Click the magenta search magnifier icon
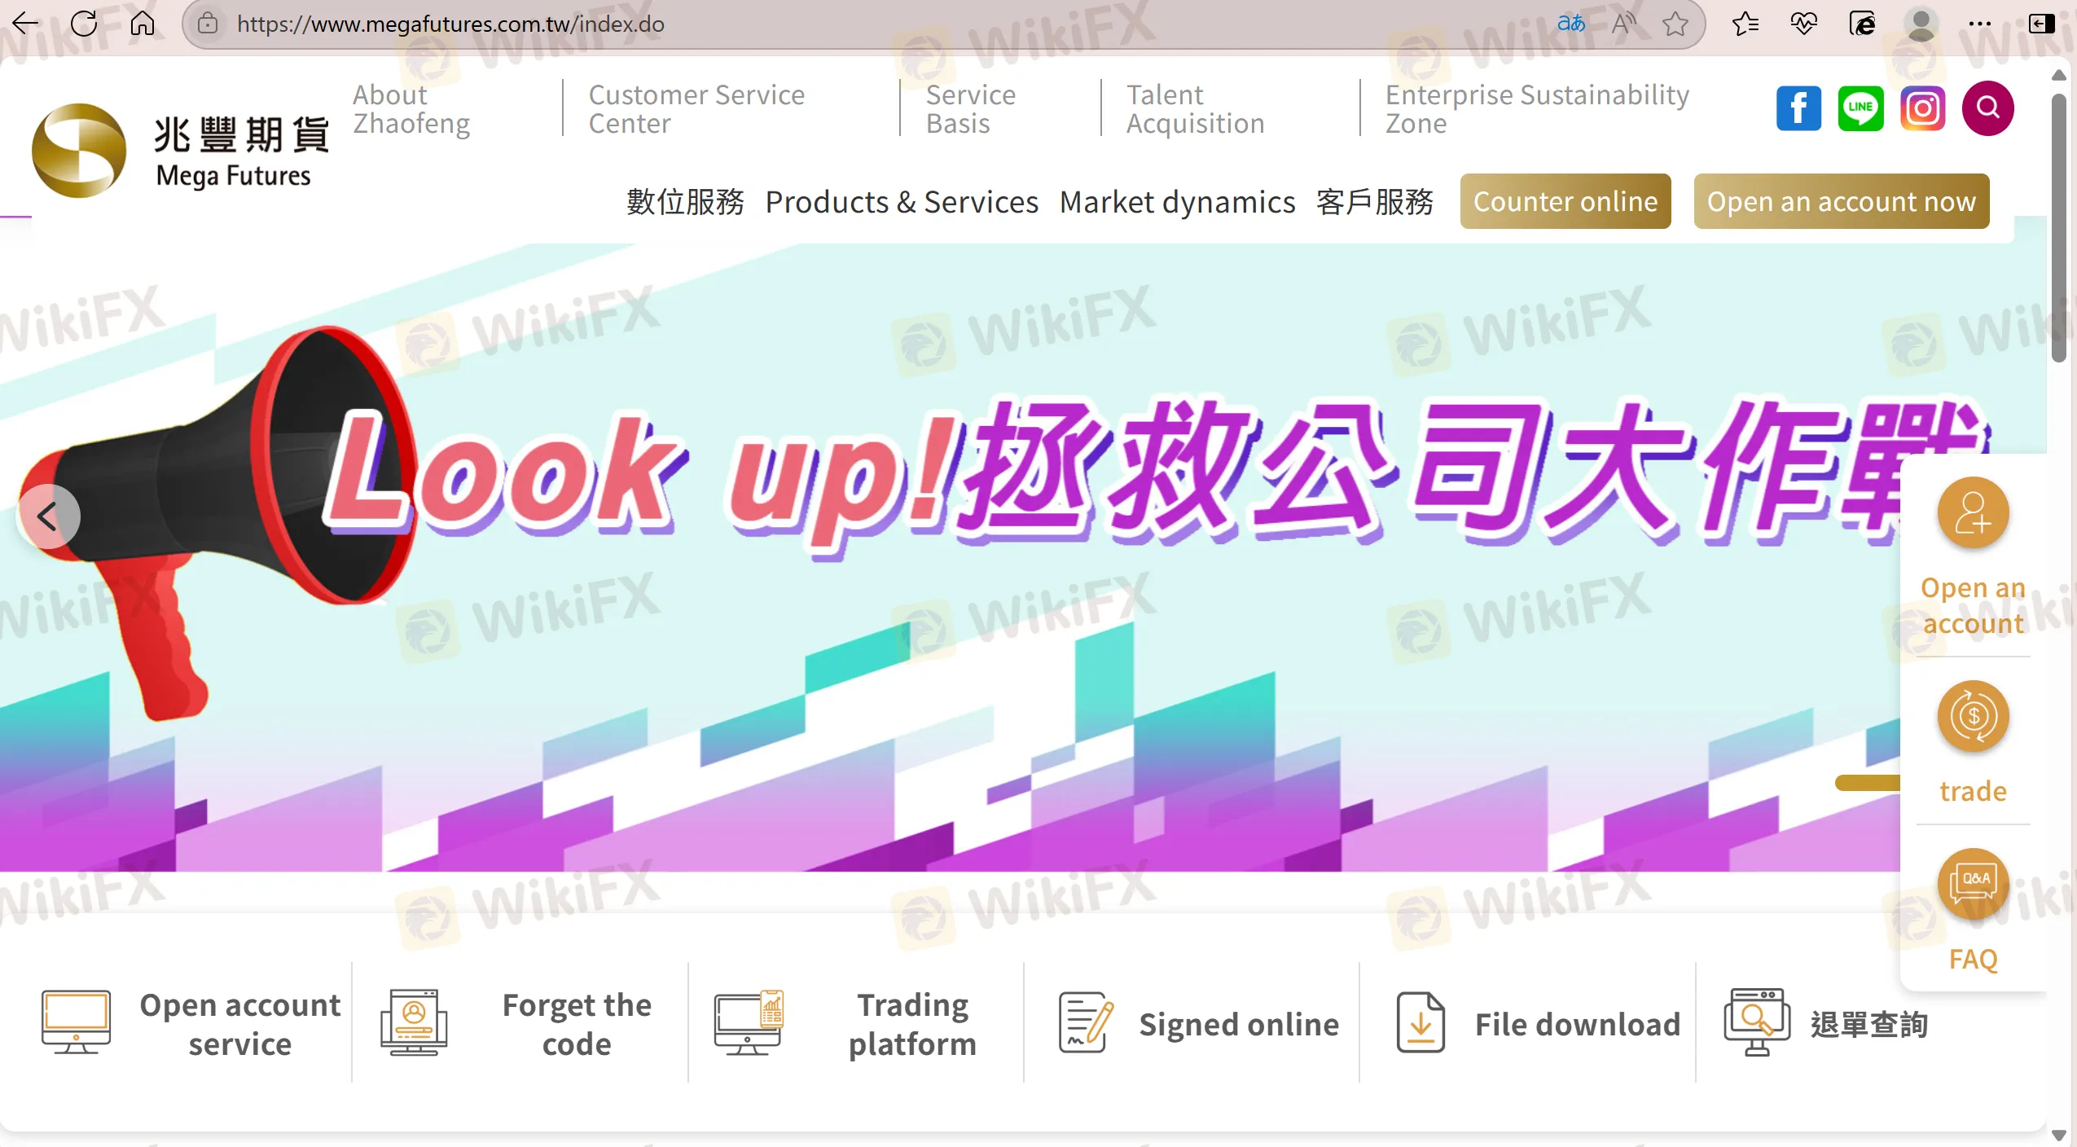This screenshot has width=2077, height=1147. coord(1987,108)
